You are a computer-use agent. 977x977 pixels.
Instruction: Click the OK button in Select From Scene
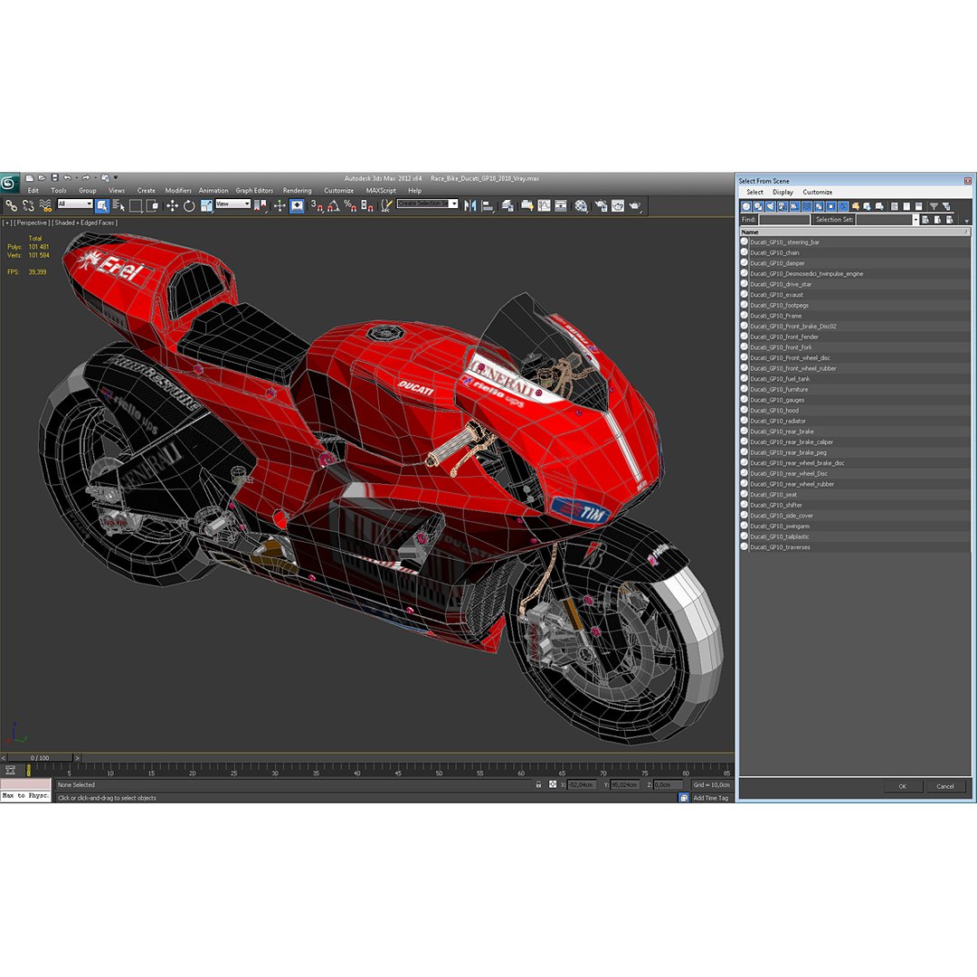click(902, 786)
